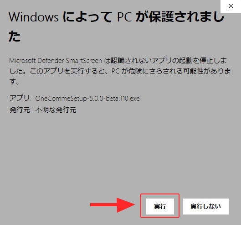Click the word Windows in the title
Viewport: 241px width, 225px height.
tap(34, 17)
